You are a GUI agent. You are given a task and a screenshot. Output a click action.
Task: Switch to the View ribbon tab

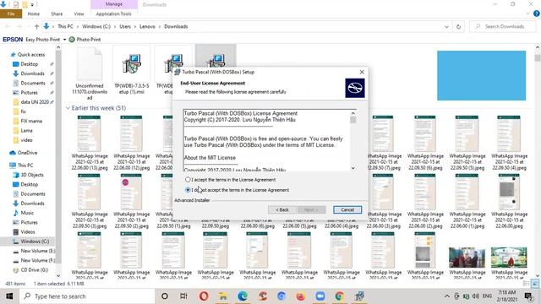(79, 14)
